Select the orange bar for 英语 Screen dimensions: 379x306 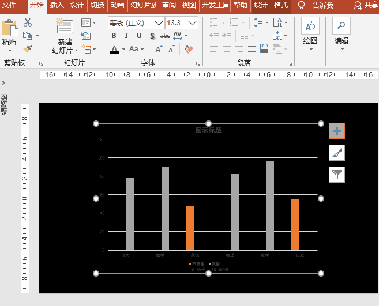[x=190, y=228]
